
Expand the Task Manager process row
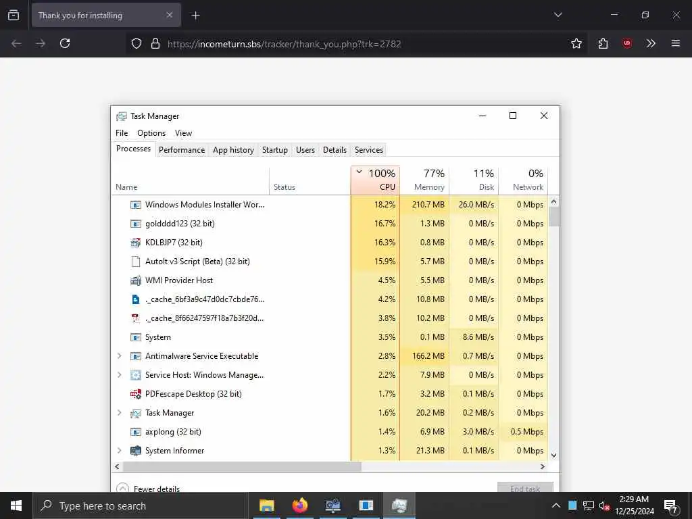[x=119, y=413]
